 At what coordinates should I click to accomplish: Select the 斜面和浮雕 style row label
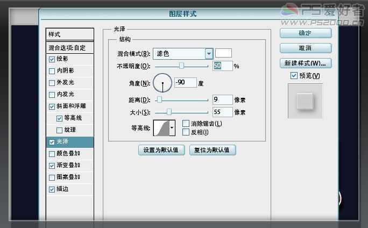point(72,106)
